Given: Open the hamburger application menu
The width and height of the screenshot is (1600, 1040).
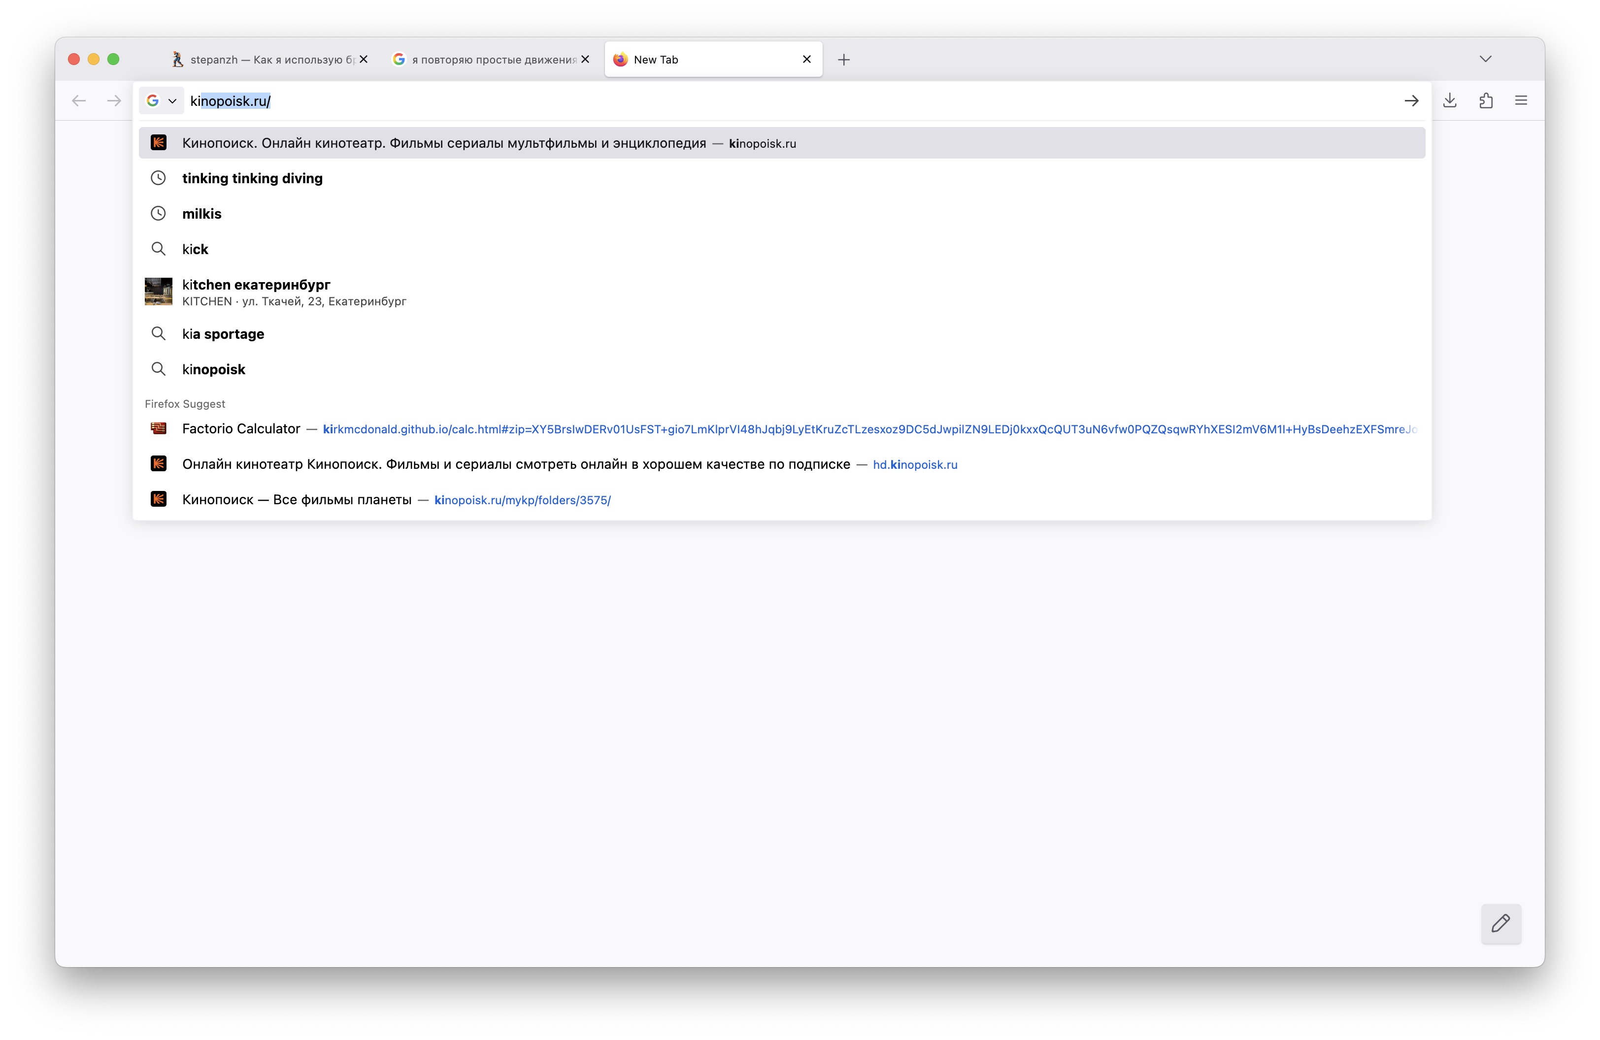Looking at the screenshot, I should [x=1521, y=101].
